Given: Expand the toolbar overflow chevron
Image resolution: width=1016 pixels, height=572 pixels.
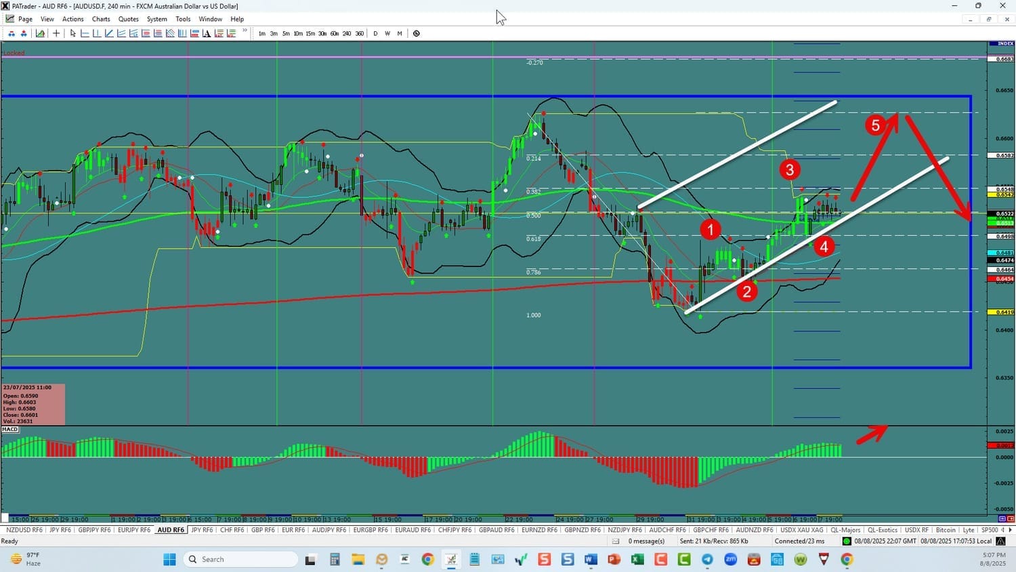Looking at the screenshot, I should tap(245, 31).
